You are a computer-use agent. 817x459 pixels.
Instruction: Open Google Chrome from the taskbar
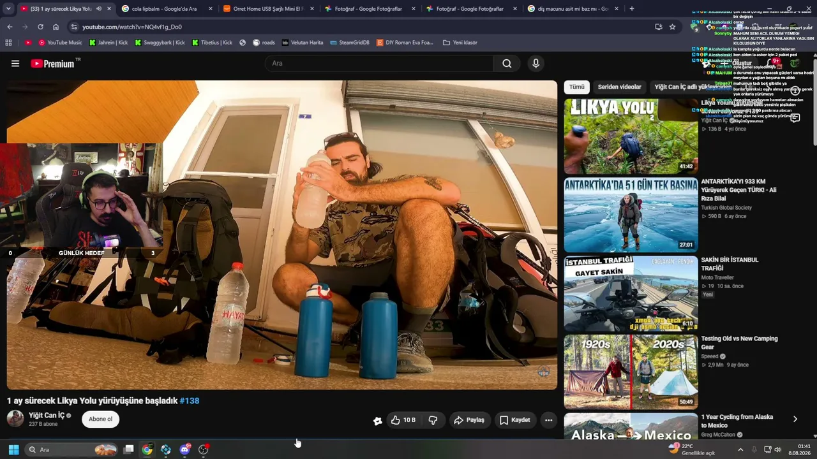coord(147,449)
